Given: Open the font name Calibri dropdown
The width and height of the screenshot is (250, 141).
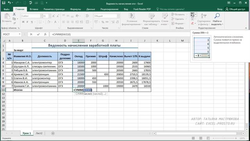Looking at the screenshot, I should [41, 16].
